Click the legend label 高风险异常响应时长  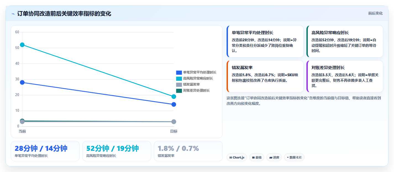(198, 78)
